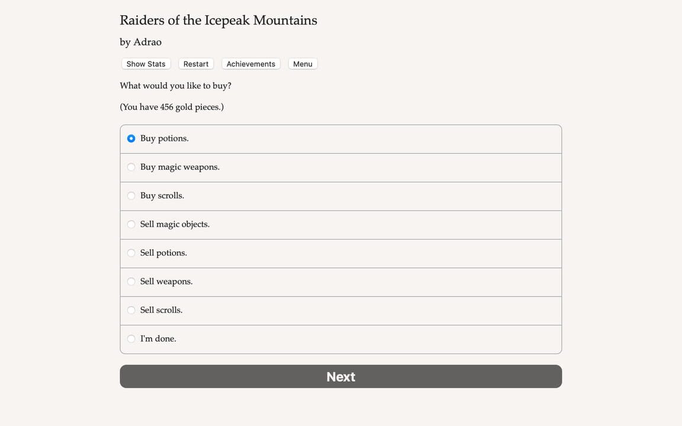Click the radio circle beside I'm done
This screenshot has width=682, height=426.
131,338
